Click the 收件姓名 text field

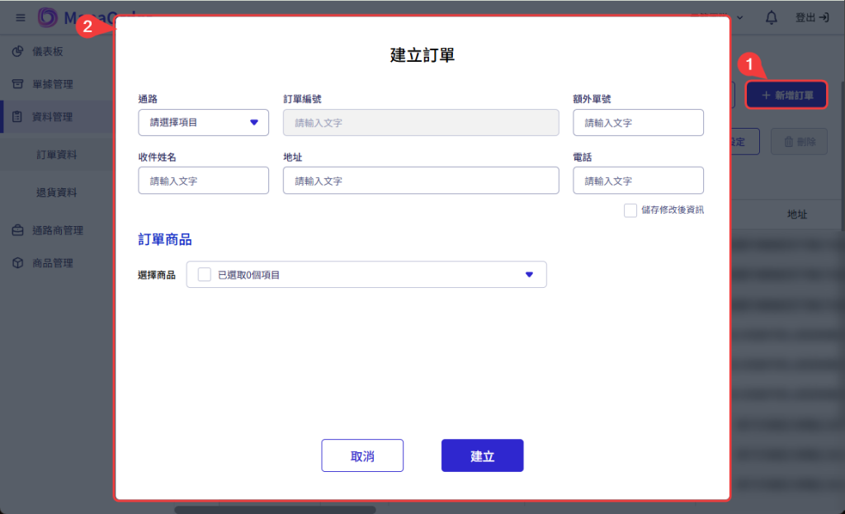pos(203,181)
